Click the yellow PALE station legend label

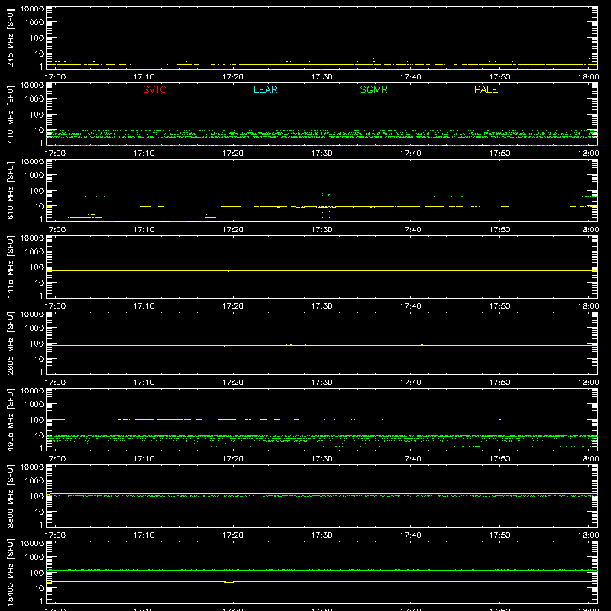pos(486,89)
